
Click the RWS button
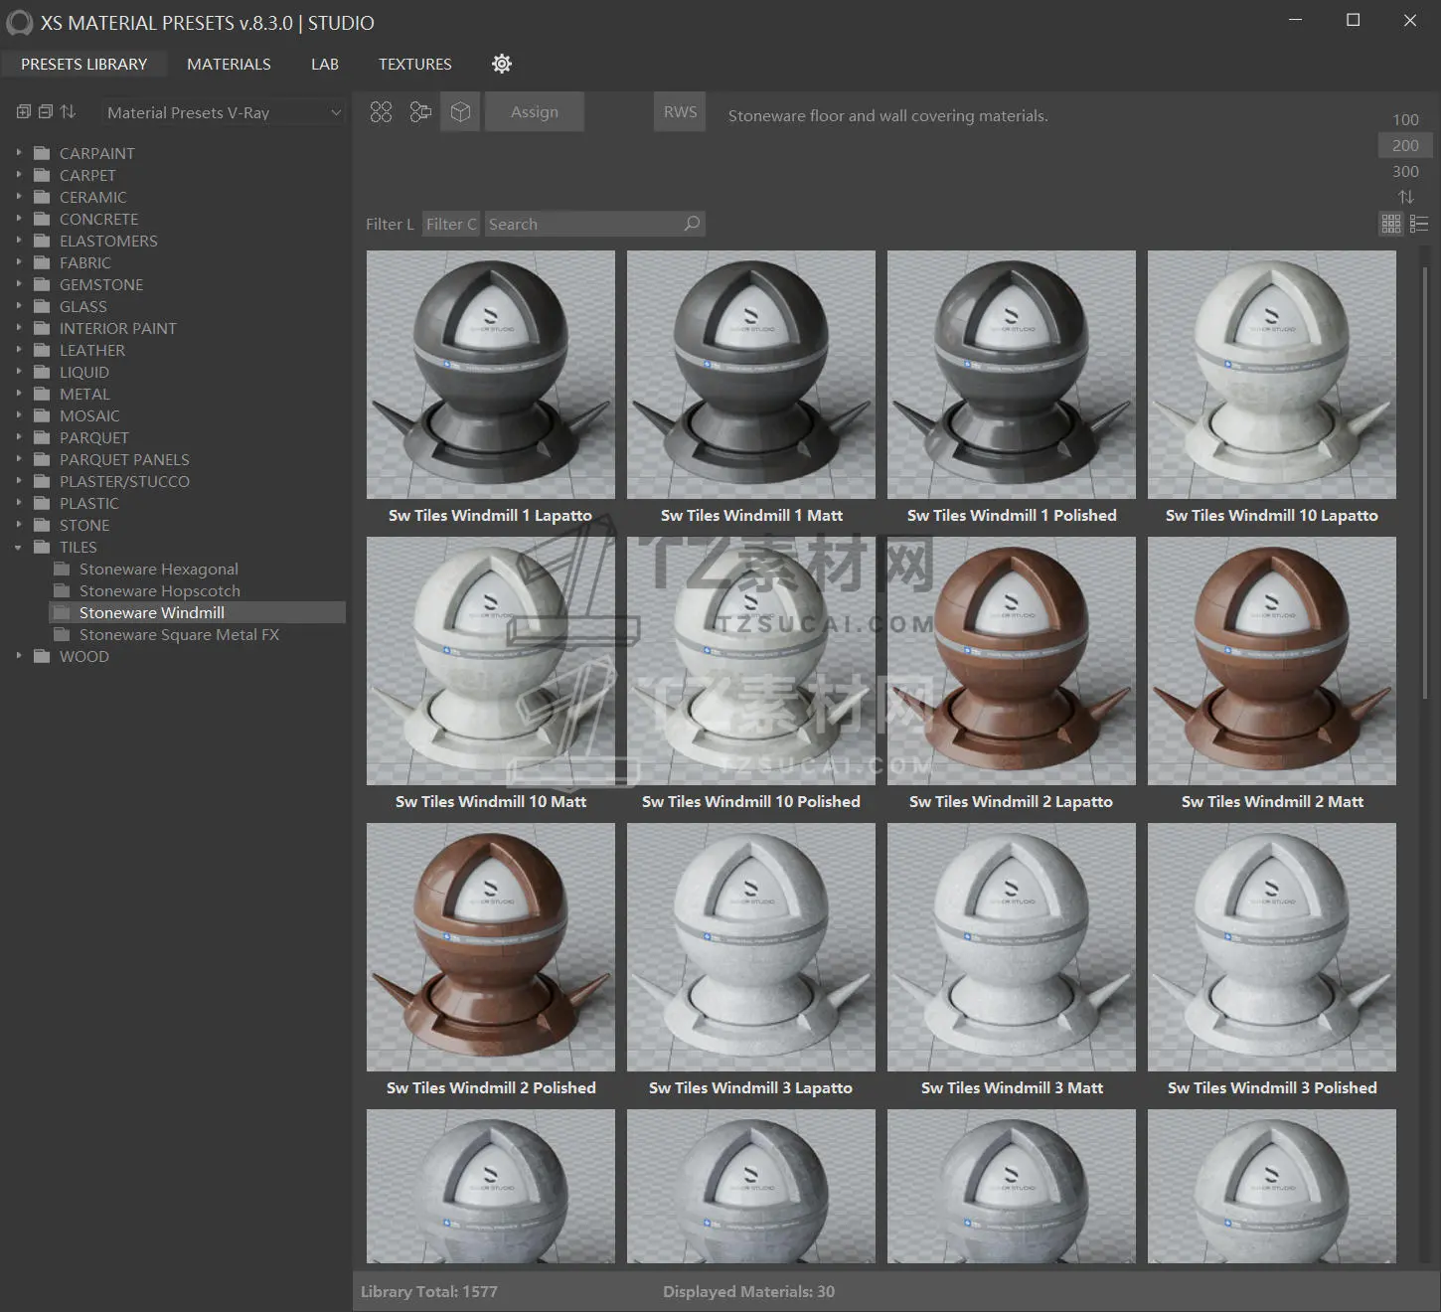680,112
